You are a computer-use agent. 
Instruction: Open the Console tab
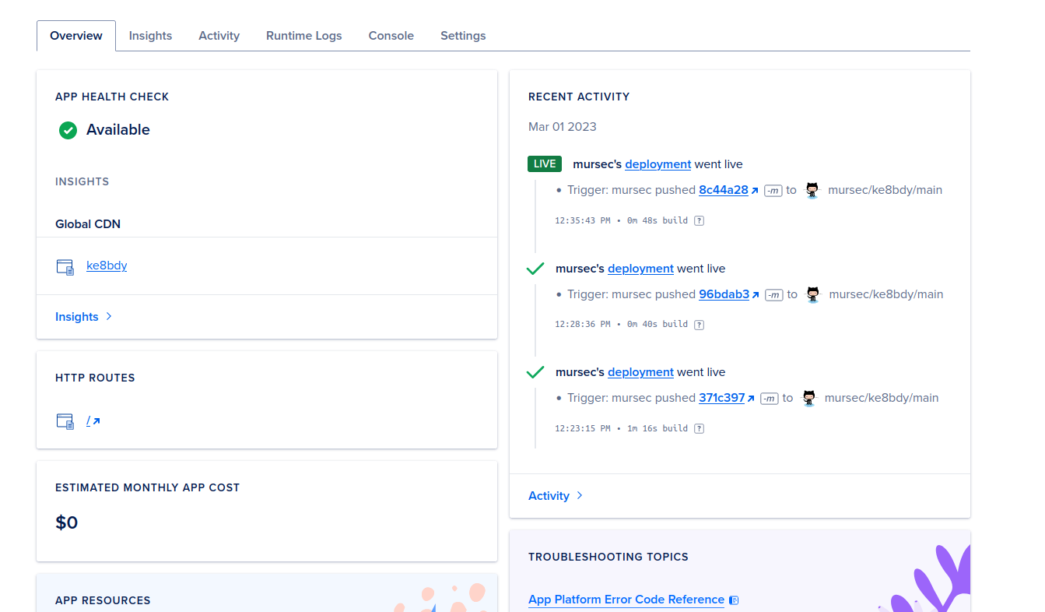[391, 36]
